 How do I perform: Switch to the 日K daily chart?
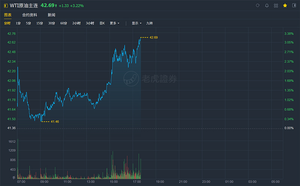tap(102, 23)
